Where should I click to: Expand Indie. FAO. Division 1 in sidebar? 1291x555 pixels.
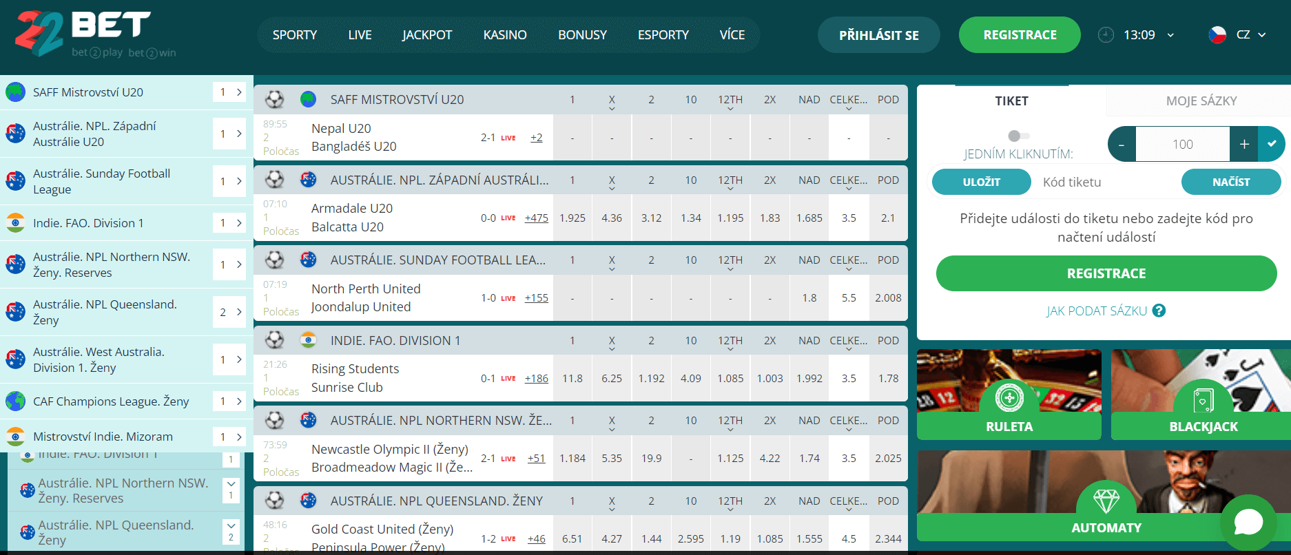[x=238, y=223]
